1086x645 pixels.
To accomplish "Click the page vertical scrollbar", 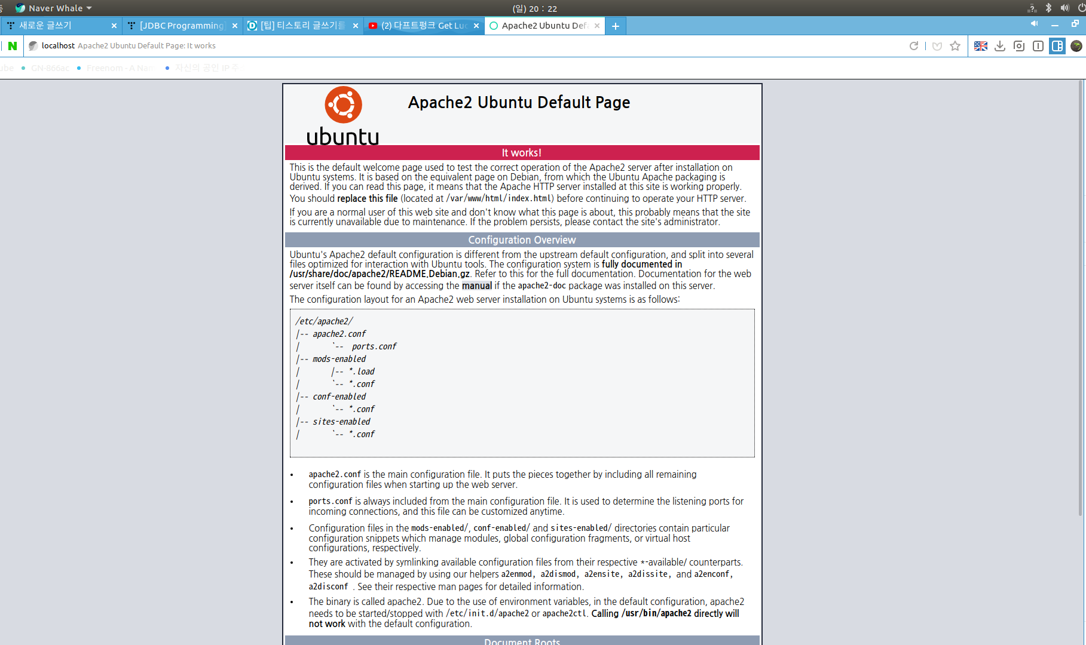I will [x=1081, y=299].
